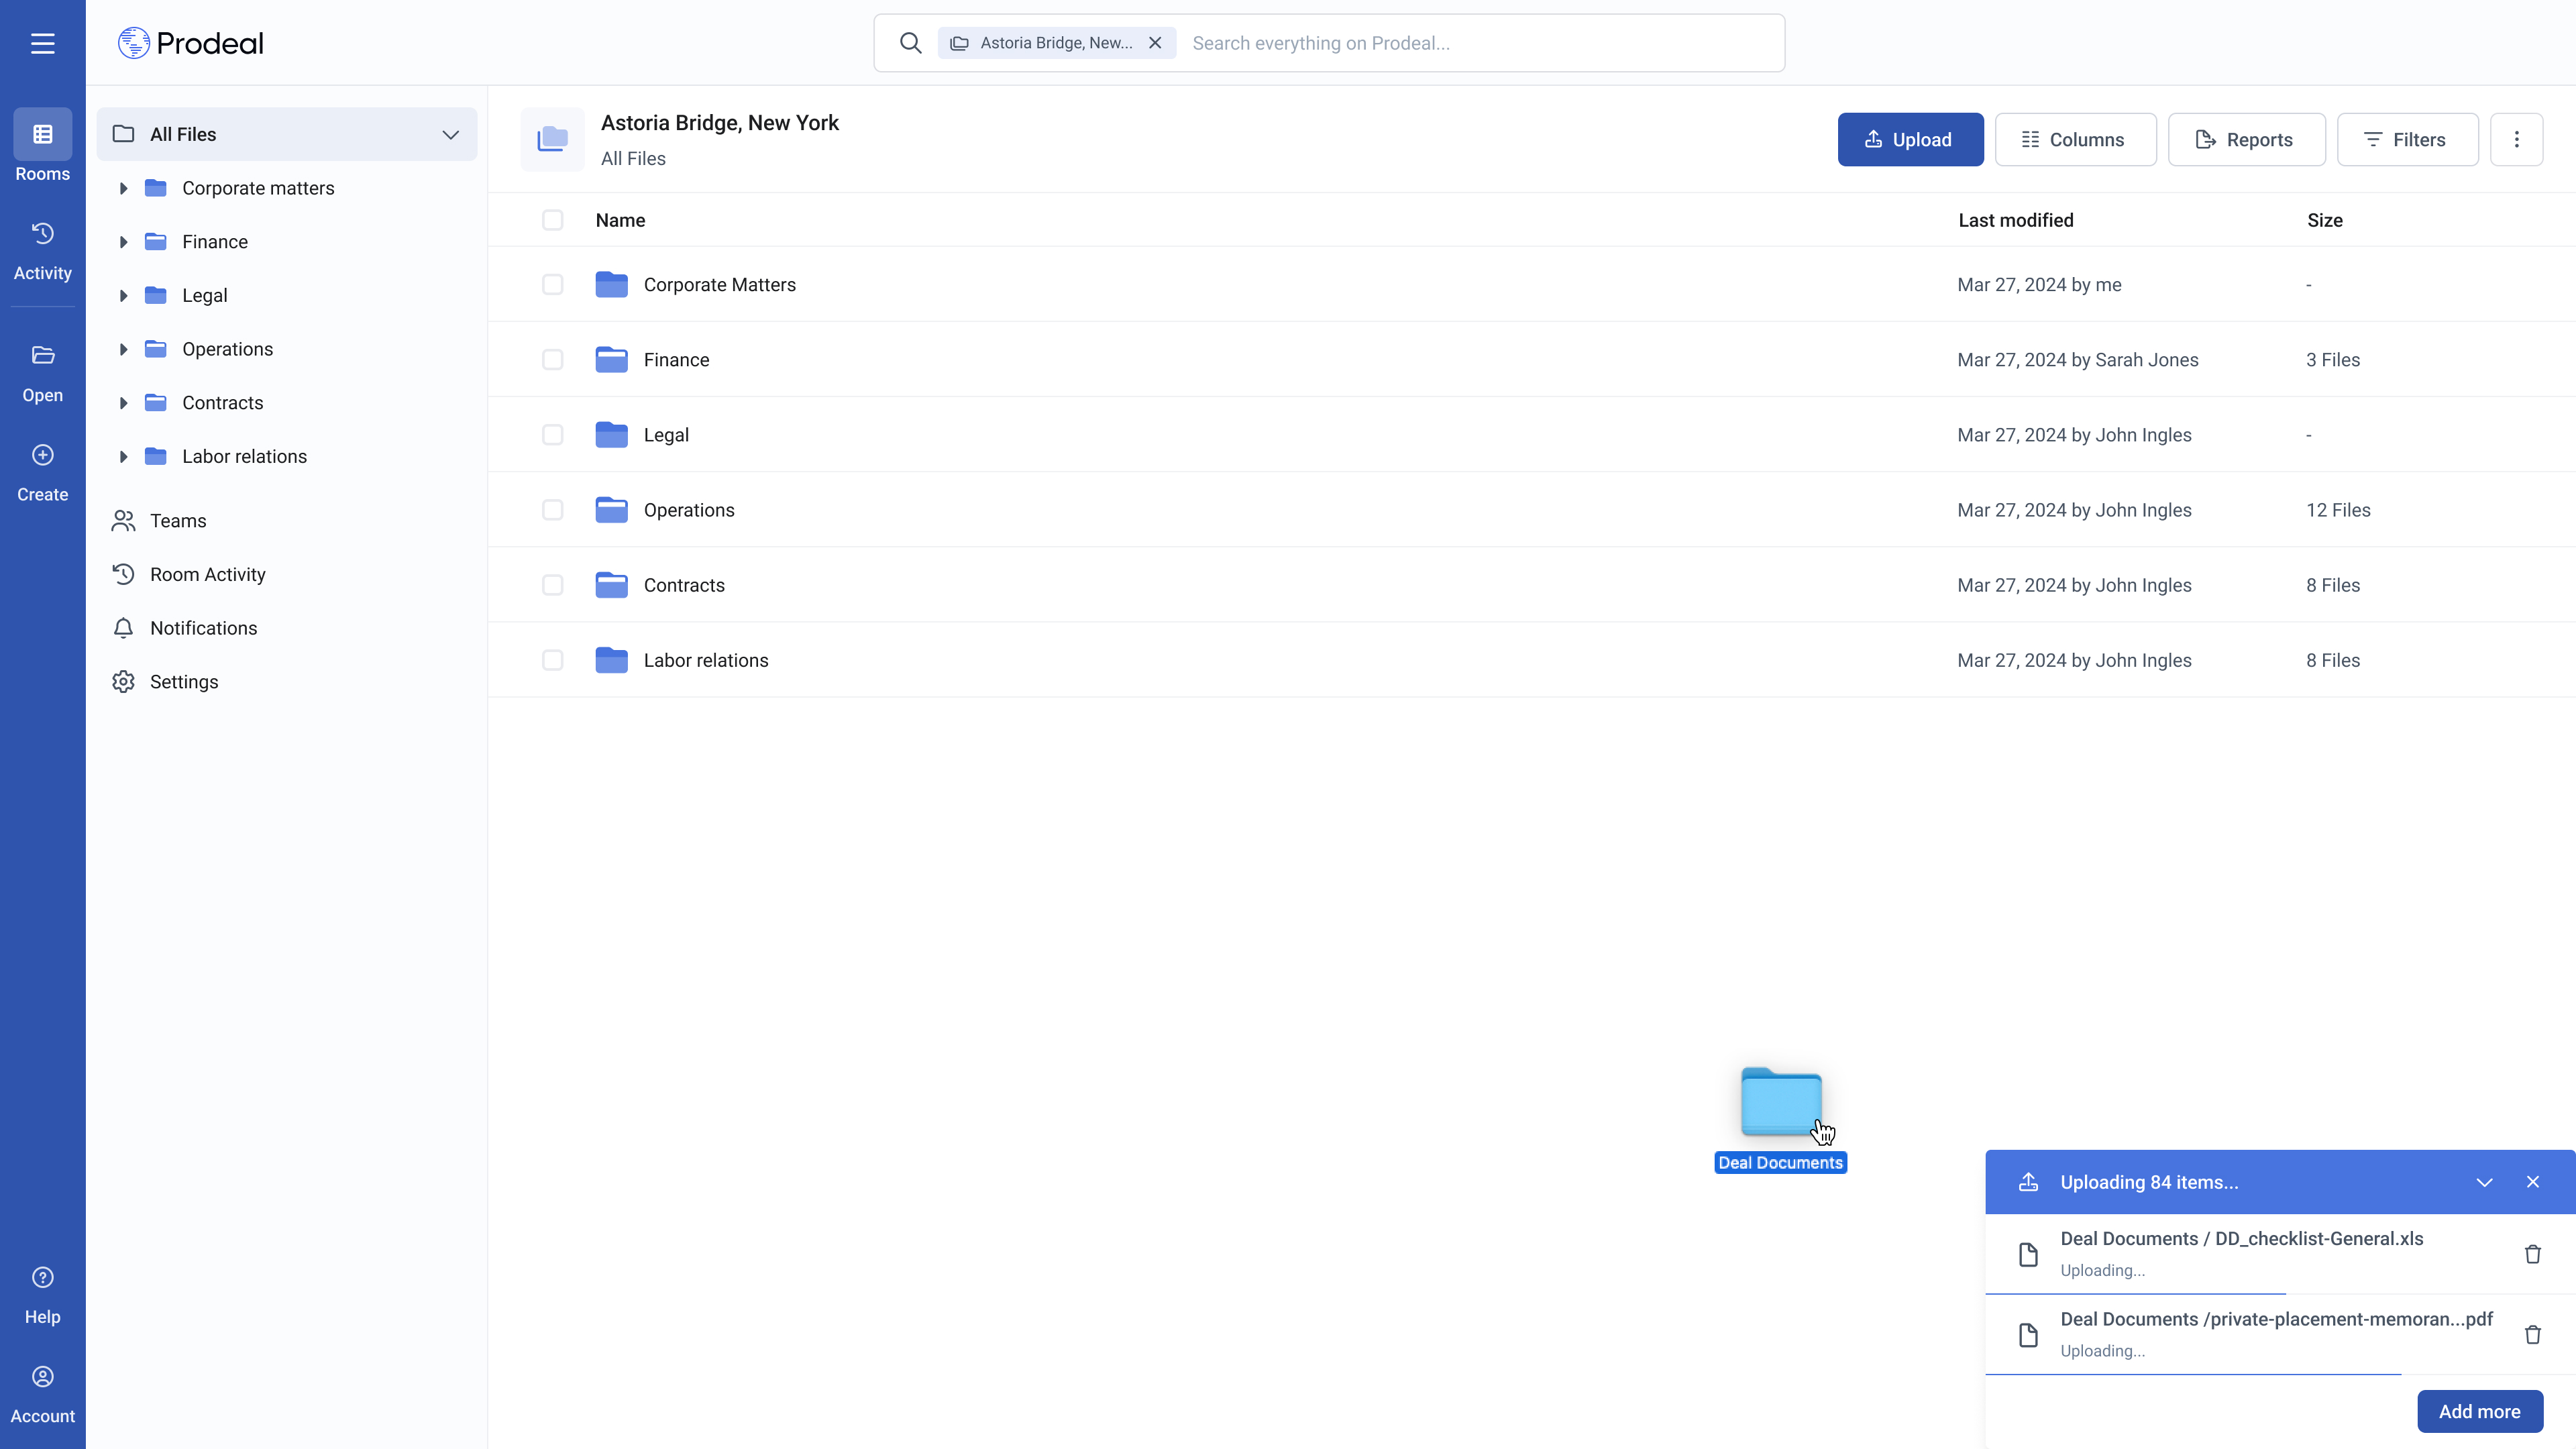2576x1449 pixels.
Task: Open the three-dot more options menu
Action: 2516,140
